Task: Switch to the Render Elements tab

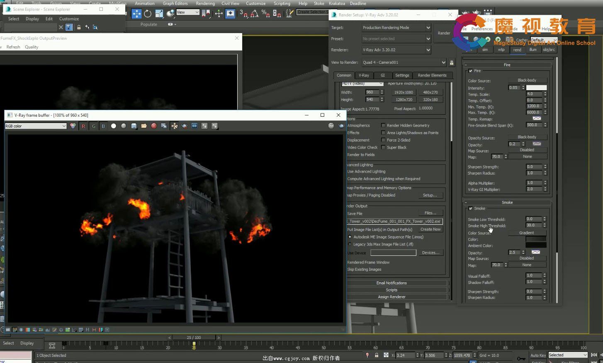Action: pyautogui.click(x=432, y=75)
